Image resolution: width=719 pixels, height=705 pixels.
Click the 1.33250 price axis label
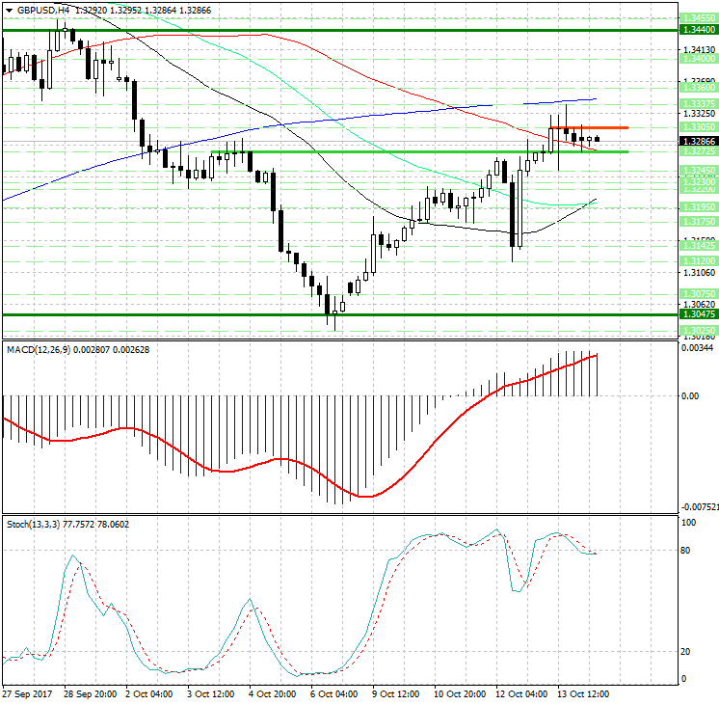pos(699,114)
